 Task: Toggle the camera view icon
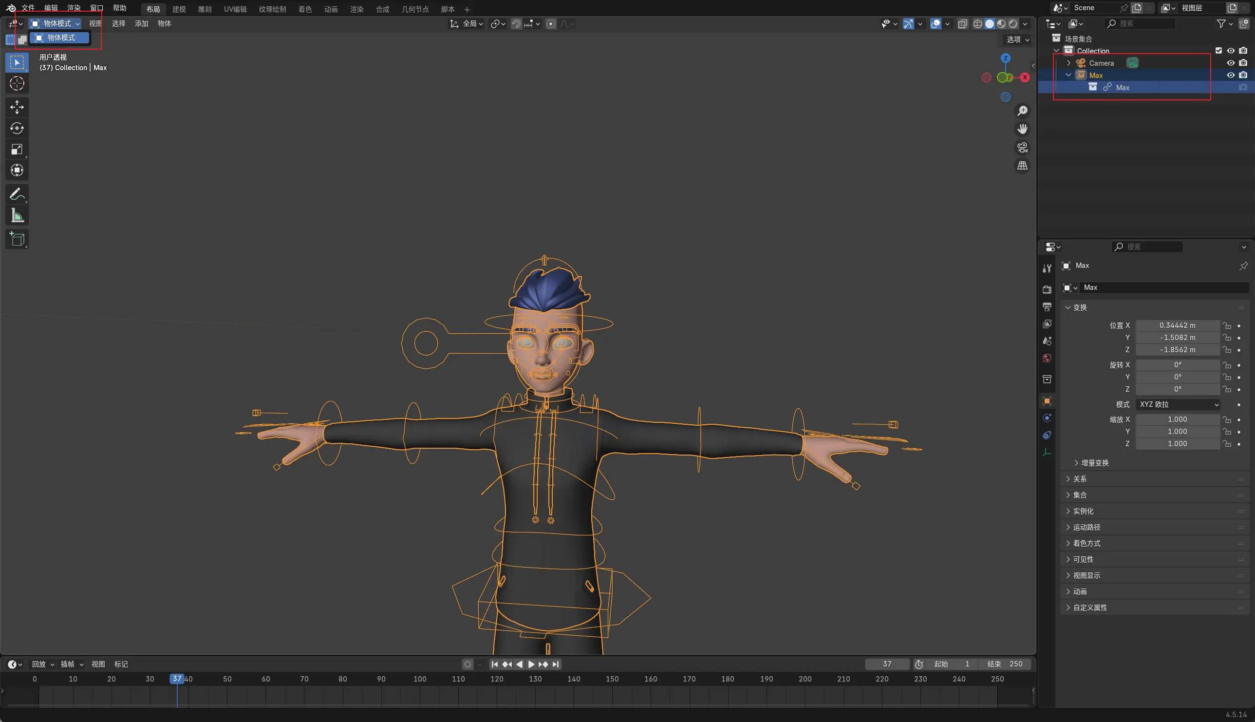click(x=1023, y=147)
